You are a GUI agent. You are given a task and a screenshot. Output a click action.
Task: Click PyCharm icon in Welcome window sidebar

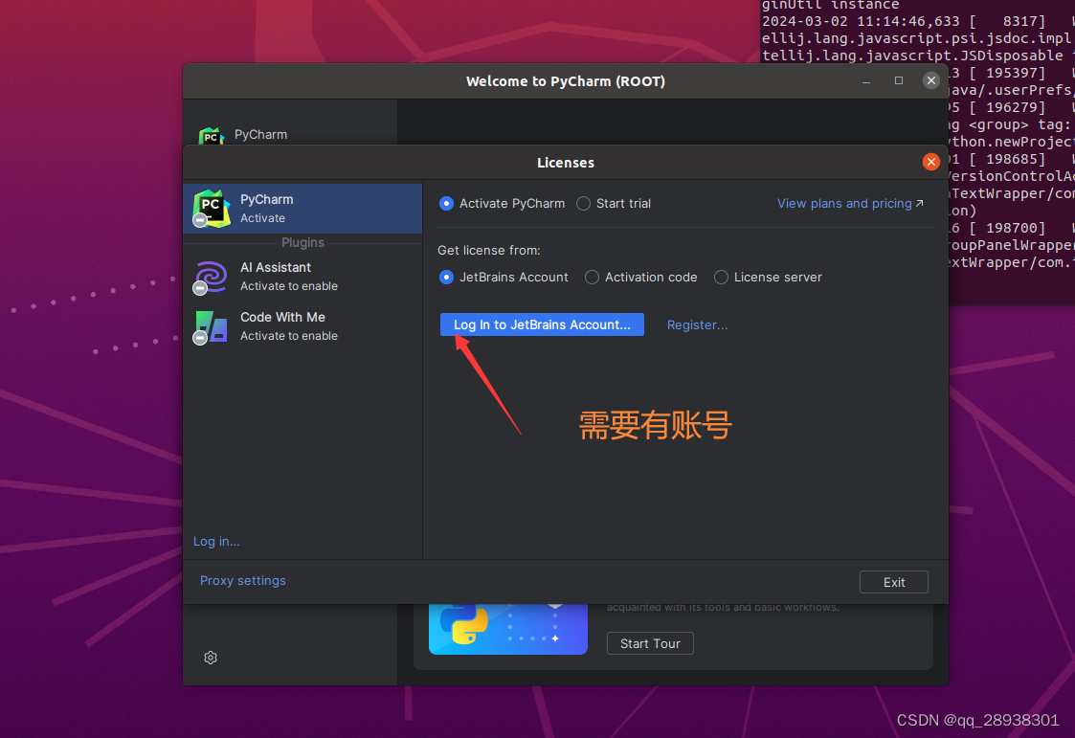pyautogui.click(x=212, y=136)
